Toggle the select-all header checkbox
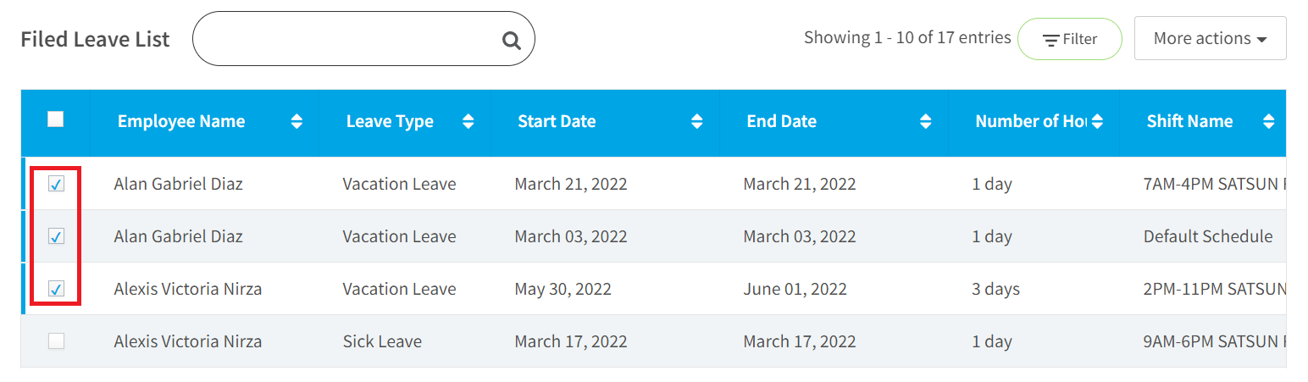The image size is (1308, 382). (x=56, y=119)
